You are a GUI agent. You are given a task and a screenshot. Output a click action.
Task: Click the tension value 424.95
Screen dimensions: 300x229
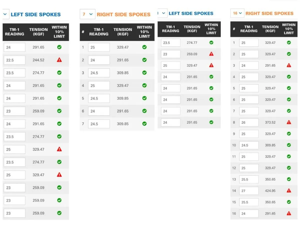click(270, 191)
